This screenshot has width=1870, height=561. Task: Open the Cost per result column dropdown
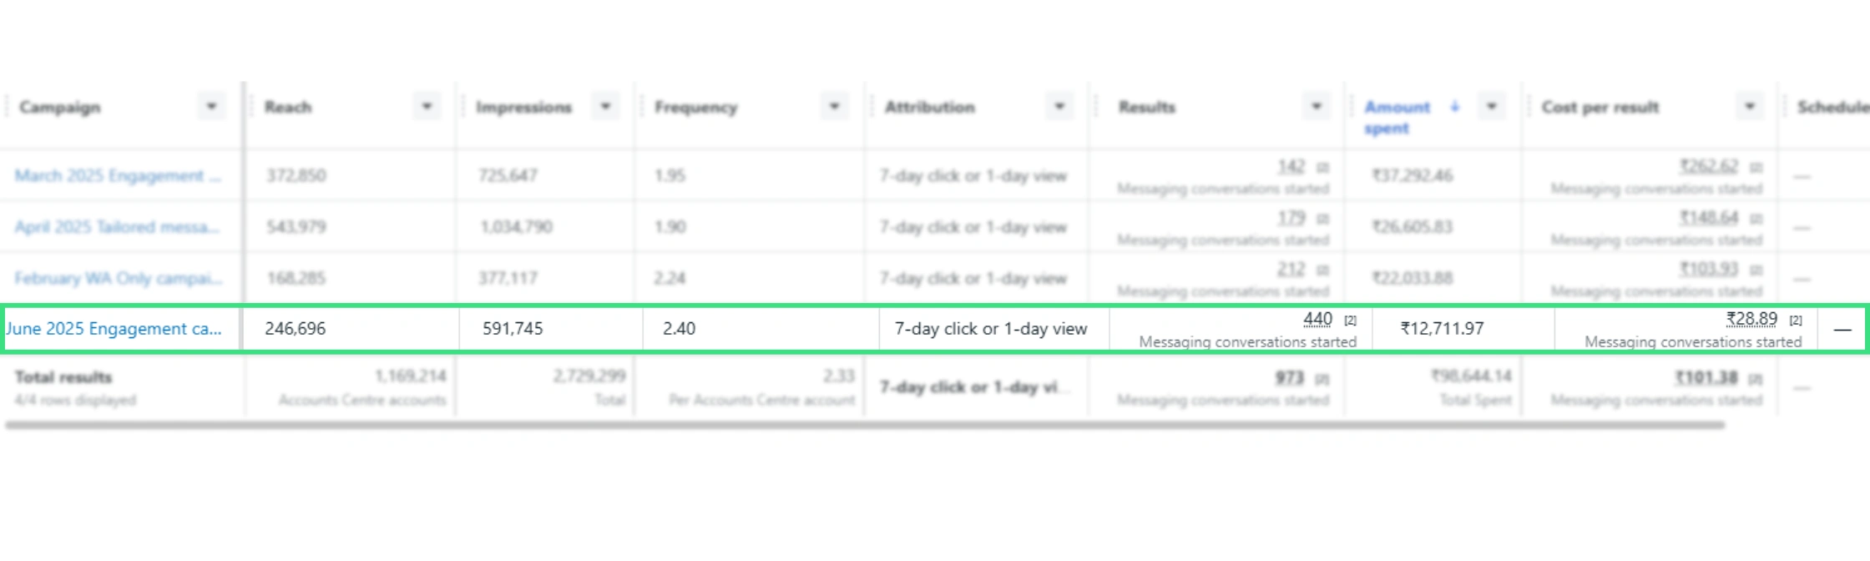(1750, 107)
